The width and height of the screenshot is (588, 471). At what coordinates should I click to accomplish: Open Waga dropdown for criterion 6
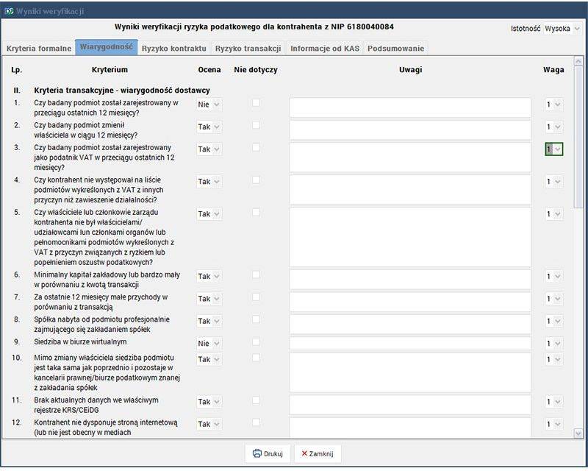(x=553, y=277)
